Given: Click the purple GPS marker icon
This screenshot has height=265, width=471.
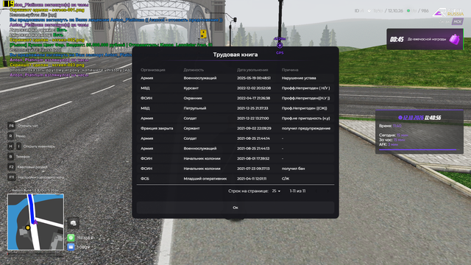Looking at the screenshot, I should (280, 46).
